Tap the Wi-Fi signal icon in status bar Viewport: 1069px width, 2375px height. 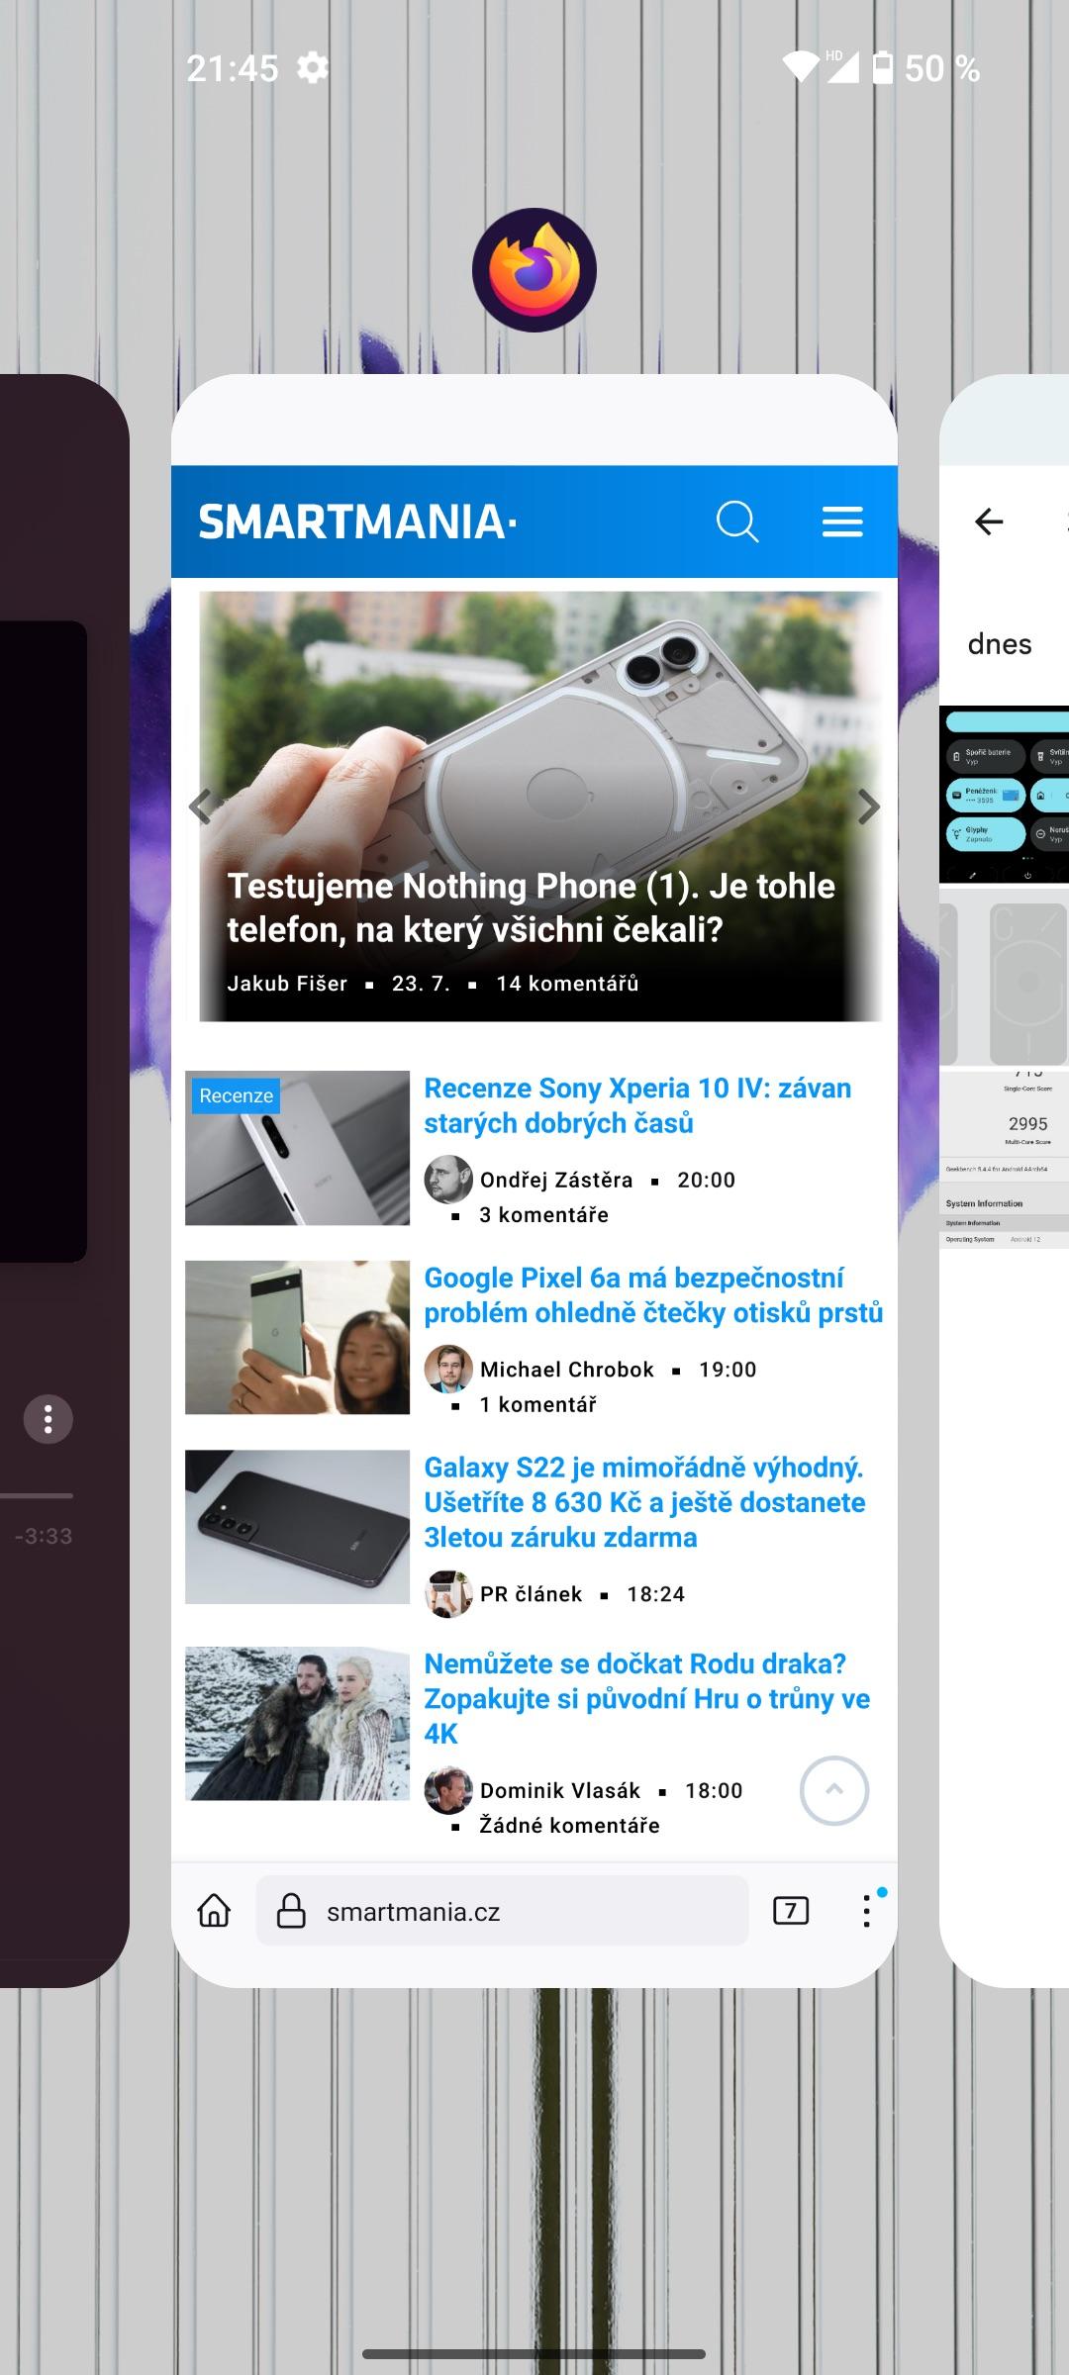[x=800, y=67]
